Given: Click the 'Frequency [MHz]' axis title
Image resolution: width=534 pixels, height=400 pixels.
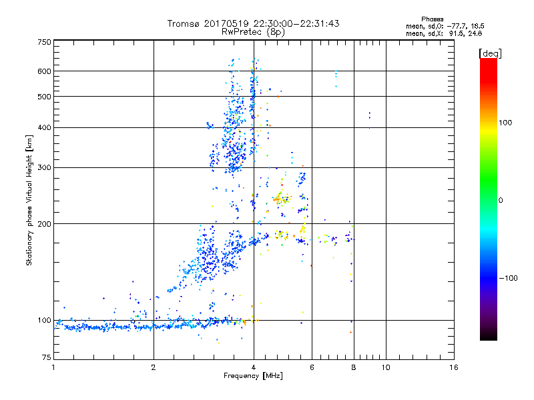Looking at the screenshot, I should click(253, 376).
